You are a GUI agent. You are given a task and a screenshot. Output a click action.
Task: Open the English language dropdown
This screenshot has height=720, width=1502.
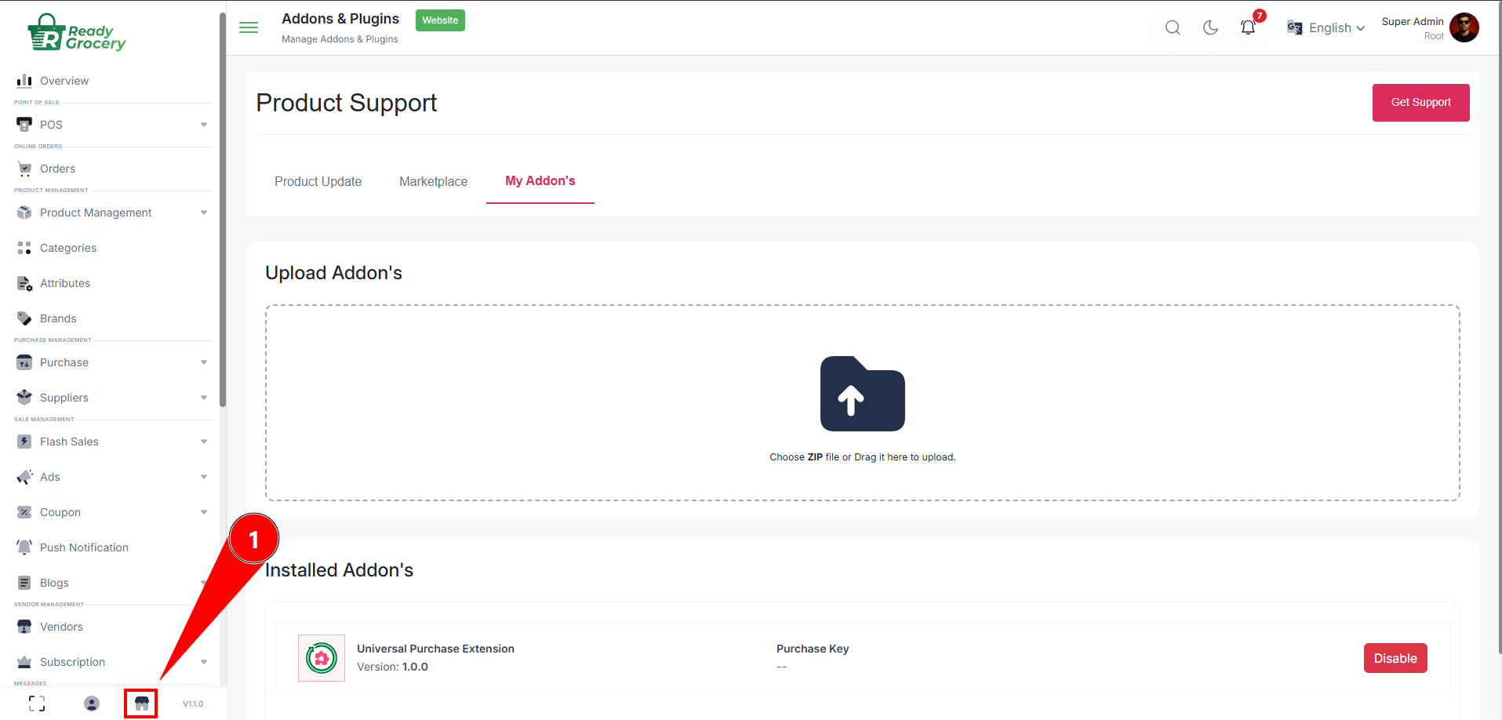pos(1326,28)
